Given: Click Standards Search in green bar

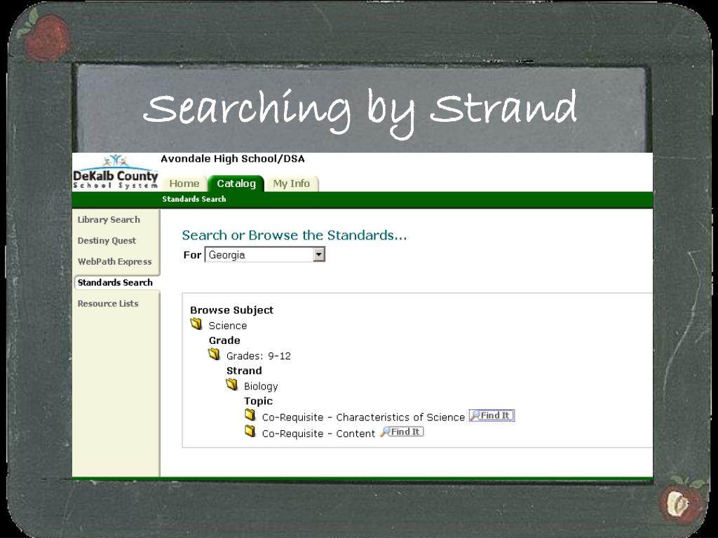Looking at the screenshot, I should (194, 199).
